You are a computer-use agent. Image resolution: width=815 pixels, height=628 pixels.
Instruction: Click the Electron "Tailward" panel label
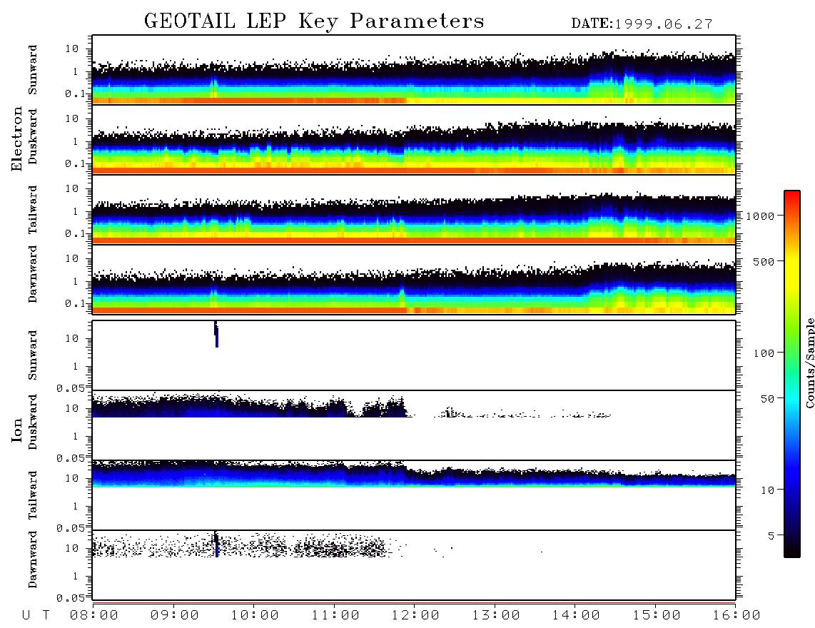coord(33,210)
